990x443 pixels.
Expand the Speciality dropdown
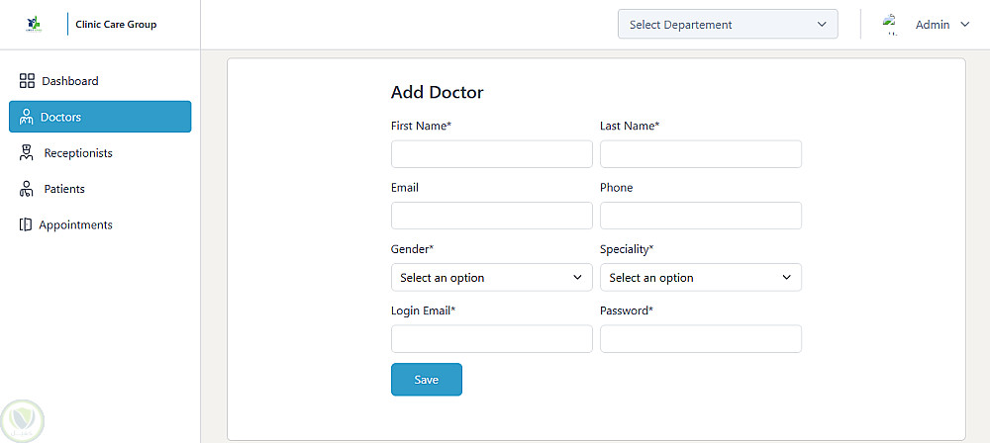coord(700,278)
